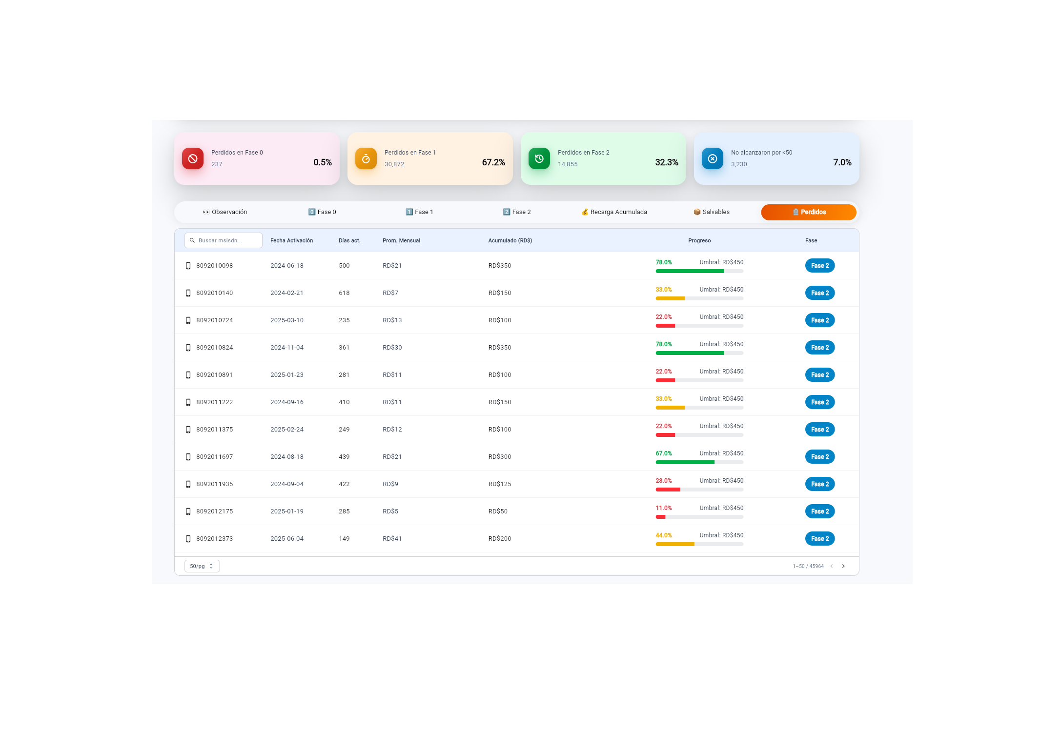
Task: Go to next page with right chevron
Action: tap(843, 566)
